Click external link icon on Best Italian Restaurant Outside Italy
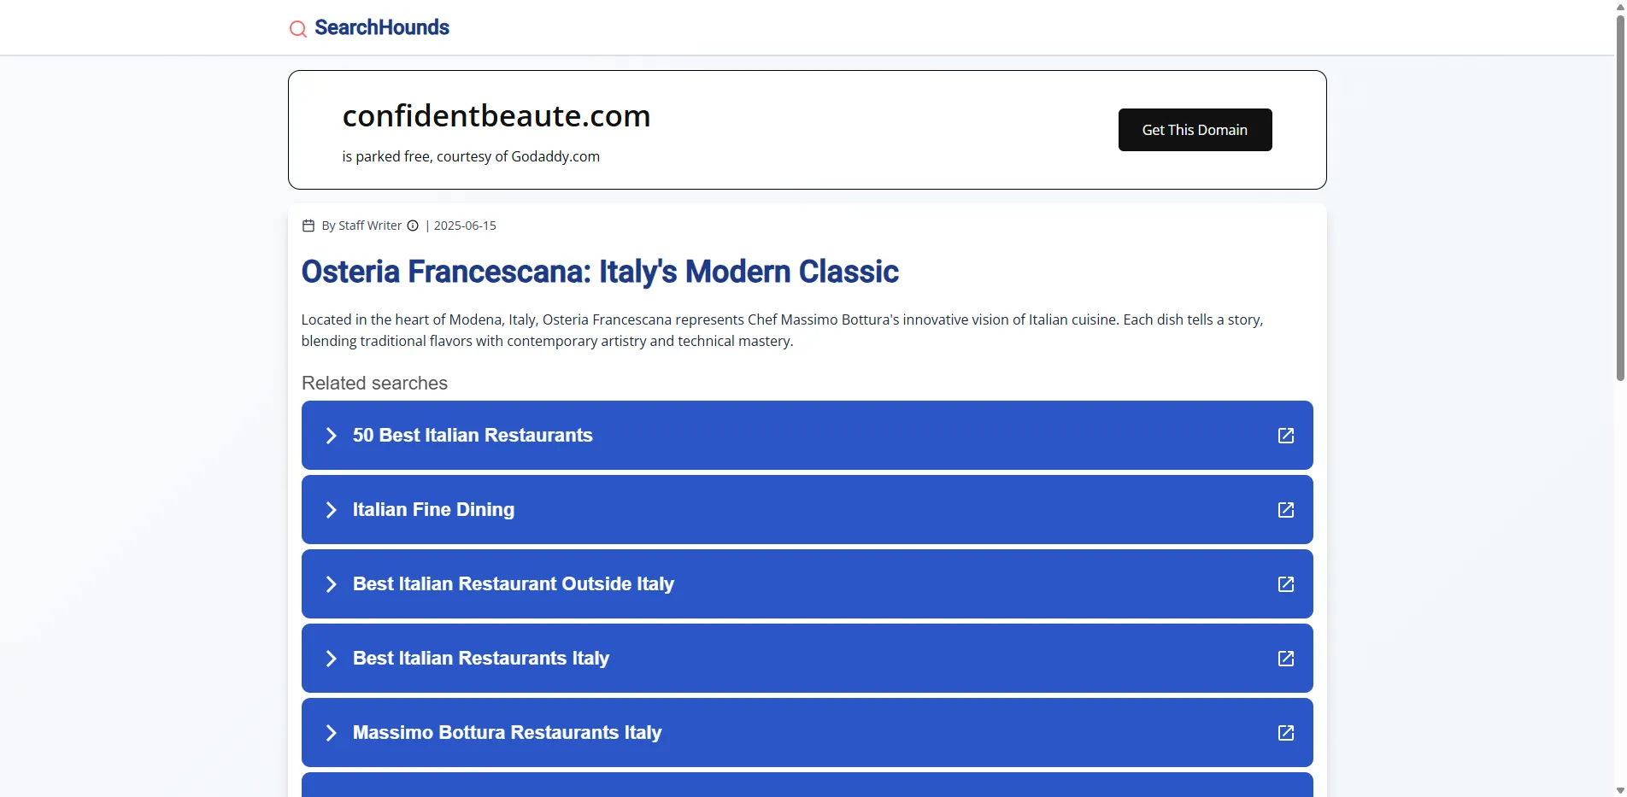 (1285, 584)
